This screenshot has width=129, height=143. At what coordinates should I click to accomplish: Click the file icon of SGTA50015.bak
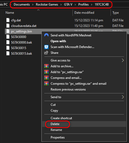pos(8,53)
